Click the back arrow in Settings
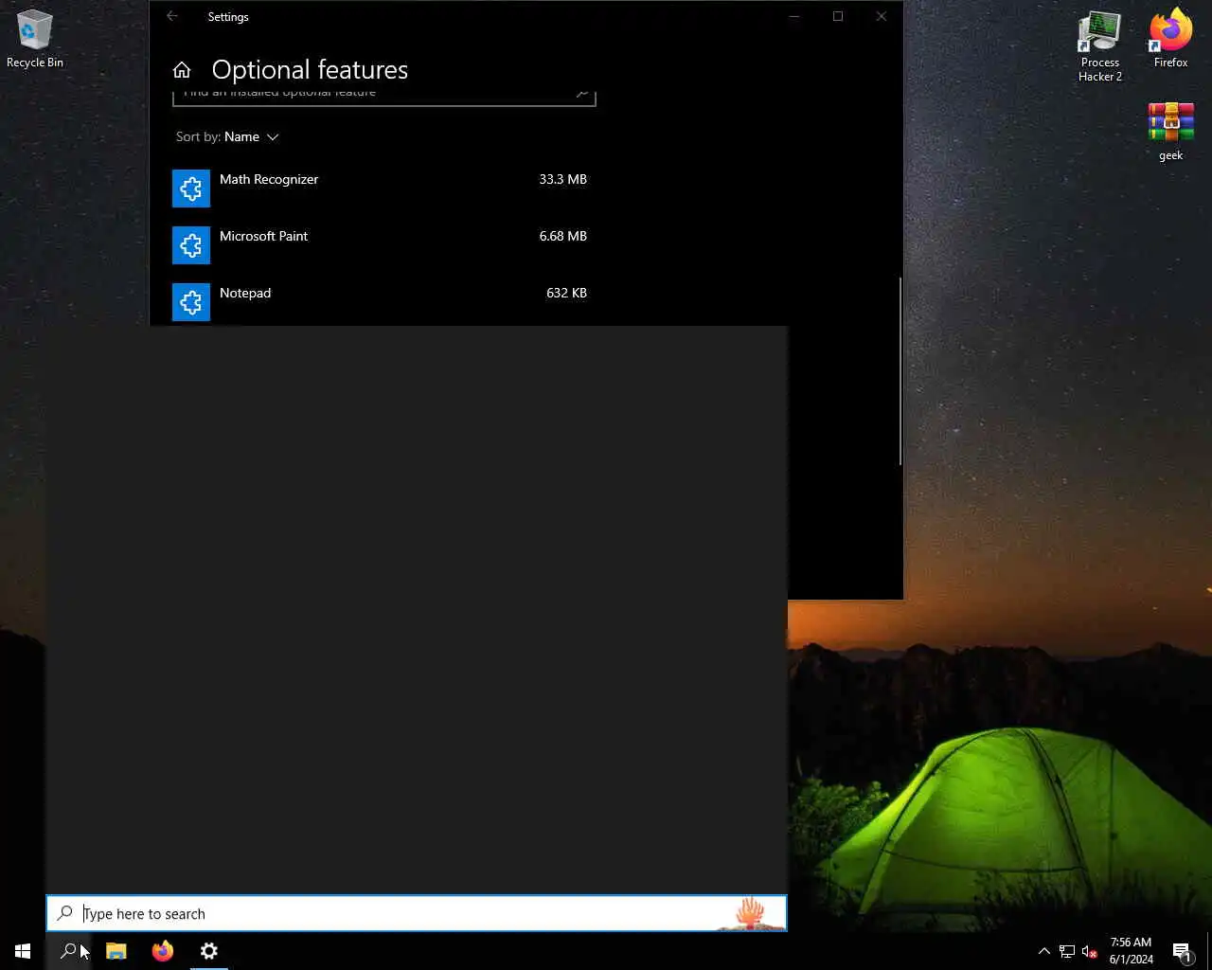This screenshot has height=970, width=1212. (x=172, y=16)
